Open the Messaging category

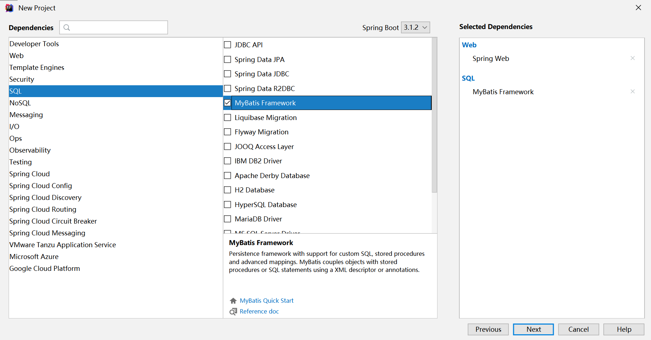(116, 115)
